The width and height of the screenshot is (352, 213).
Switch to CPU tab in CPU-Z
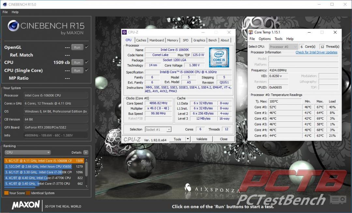coord(128,40)
